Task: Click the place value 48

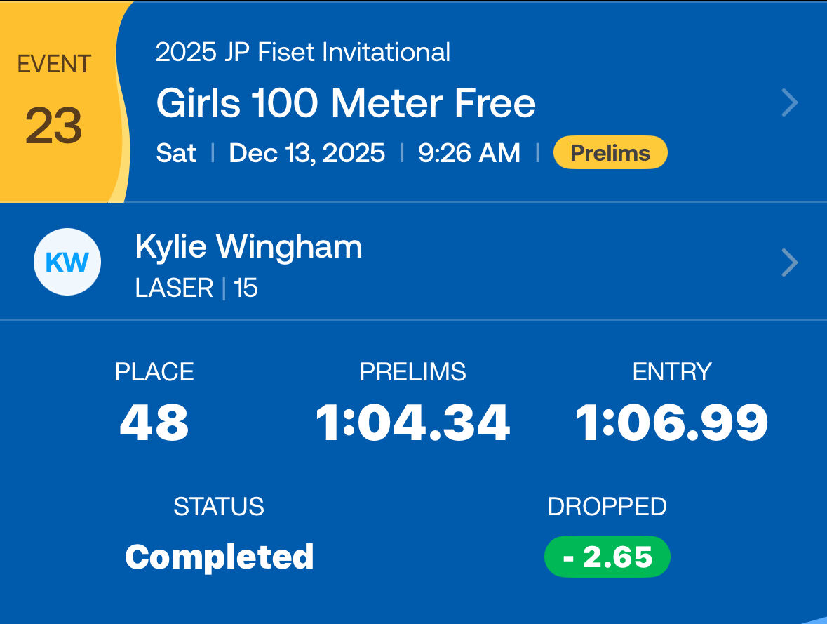Action: [154, 423]
